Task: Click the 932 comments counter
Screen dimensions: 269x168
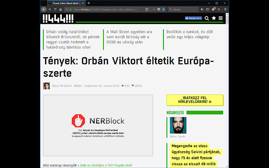Action: pos(125,86)
